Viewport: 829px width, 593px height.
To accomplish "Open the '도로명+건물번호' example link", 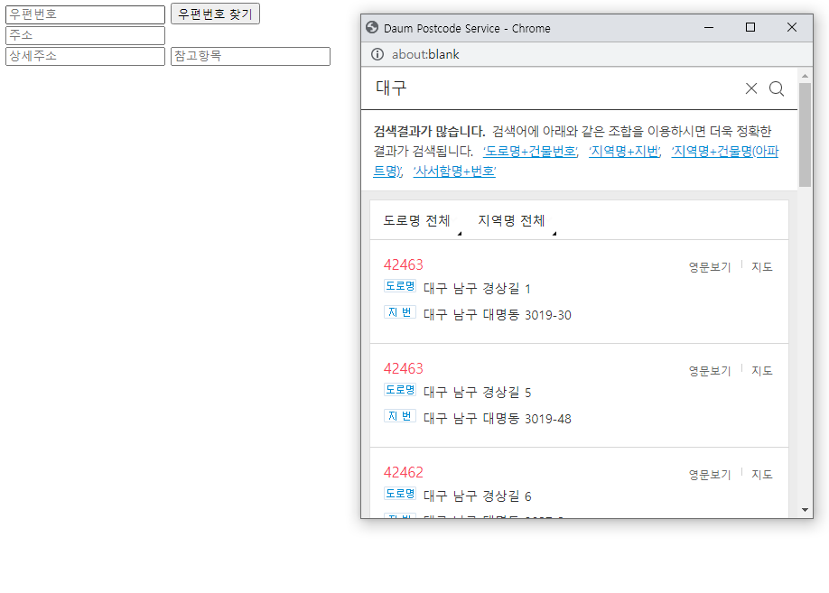I will click(530, 151).
